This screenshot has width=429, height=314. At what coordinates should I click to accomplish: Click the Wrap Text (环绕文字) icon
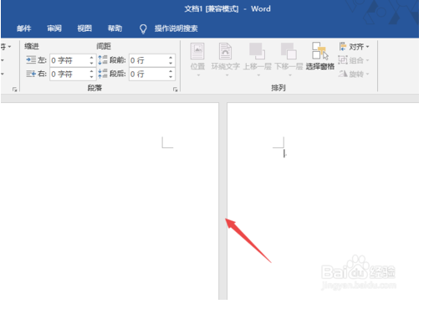tap(225, 51)
